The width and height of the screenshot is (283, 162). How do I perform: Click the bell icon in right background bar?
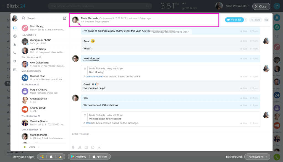pyautogui.click(x=277, y=18)
